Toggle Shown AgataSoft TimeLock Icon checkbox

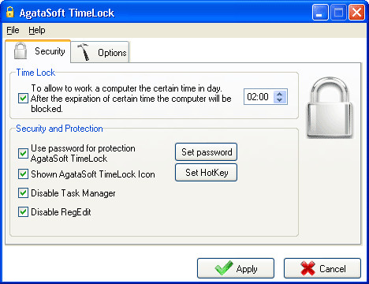[23, 174]
